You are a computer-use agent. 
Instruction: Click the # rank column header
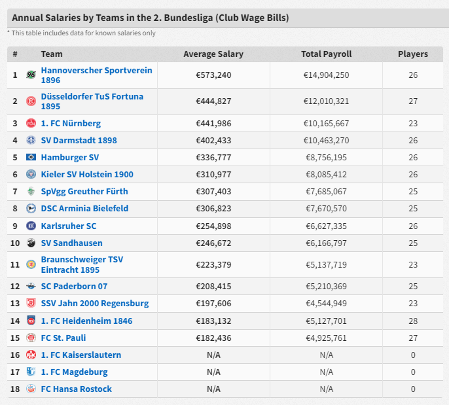15,54
